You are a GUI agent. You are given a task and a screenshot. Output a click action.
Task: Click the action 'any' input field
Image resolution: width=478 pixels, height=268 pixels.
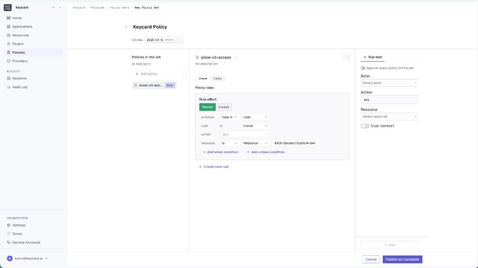click(243, 134)
